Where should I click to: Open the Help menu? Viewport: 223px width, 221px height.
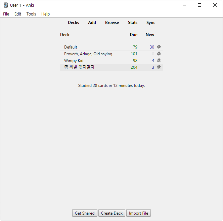point(46,14)
